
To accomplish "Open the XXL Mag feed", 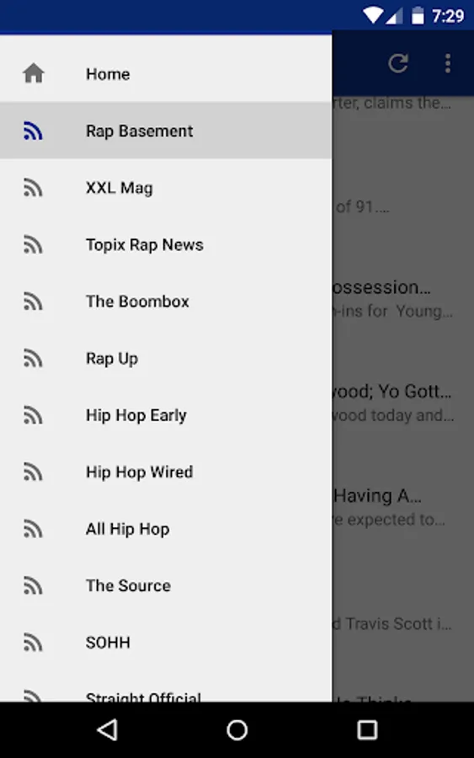I will pos(166,188).
